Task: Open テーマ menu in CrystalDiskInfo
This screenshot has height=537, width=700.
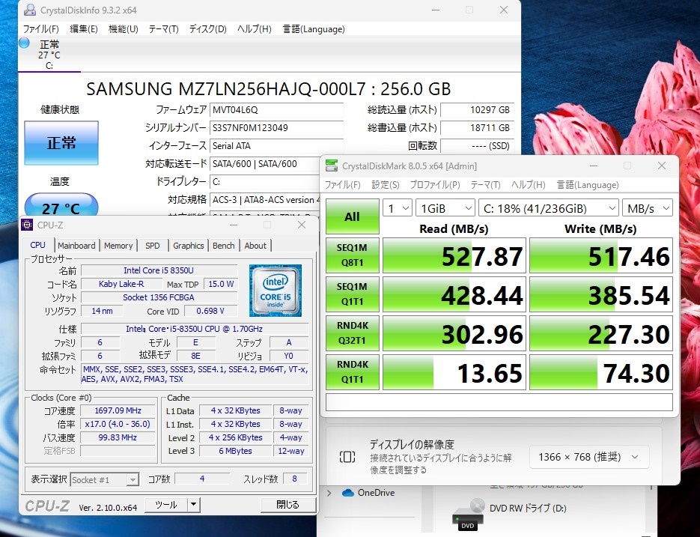Action: pyautogui.click(x=163, y=29)
